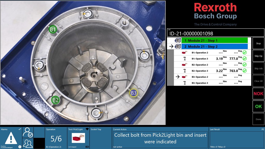Viewport: 265px width, 149px height.
Task: Click the nutrunner icon for B3: Operation 3
Action: coord(185,83)
